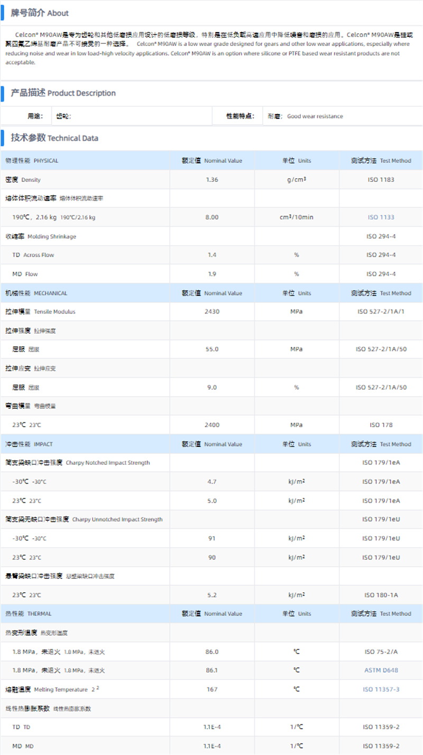Click the Density row label

(23, 180)
